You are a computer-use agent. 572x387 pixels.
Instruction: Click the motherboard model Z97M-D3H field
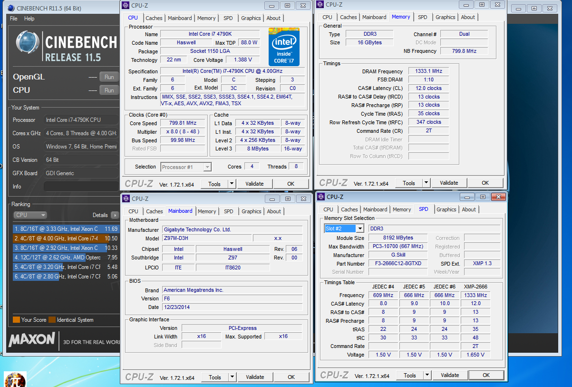206,238
